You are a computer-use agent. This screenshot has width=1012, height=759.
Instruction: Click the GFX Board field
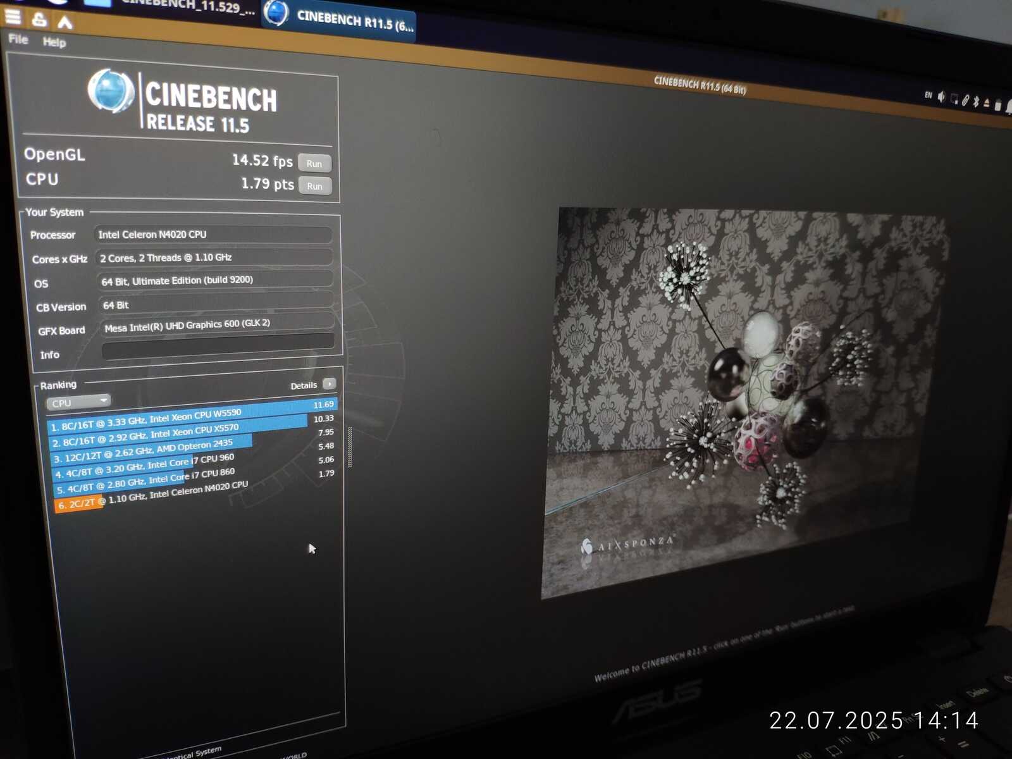pyautogui.click(x=218, y=325)
